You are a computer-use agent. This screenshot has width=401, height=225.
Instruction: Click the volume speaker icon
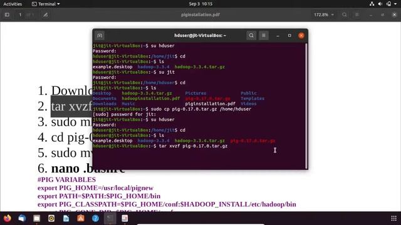pyautogui.click(x=380, y=4)
